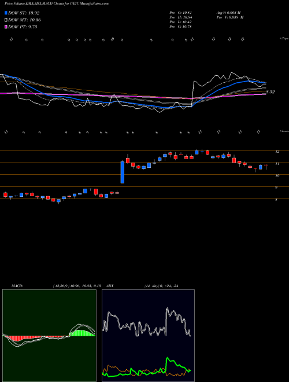Click the ADX parameters '(14 day) 0, +24, -24'
This screenshot has height=382, width=289.
161,286
